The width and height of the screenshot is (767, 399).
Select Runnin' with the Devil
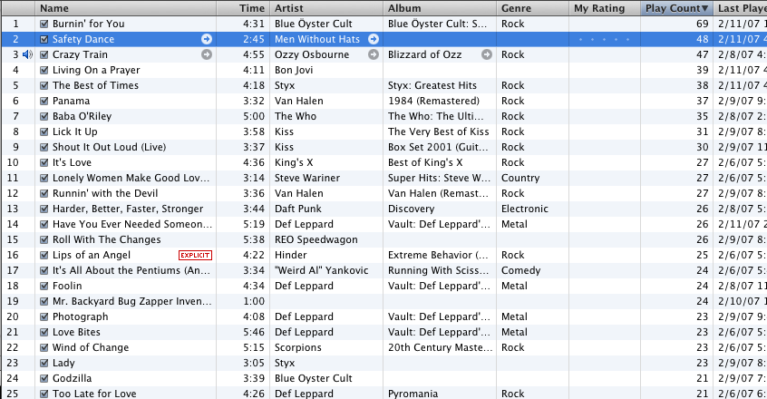pos(105,194)
